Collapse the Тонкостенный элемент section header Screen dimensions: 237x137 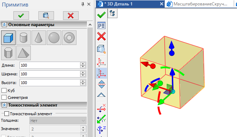pos(4,105)
